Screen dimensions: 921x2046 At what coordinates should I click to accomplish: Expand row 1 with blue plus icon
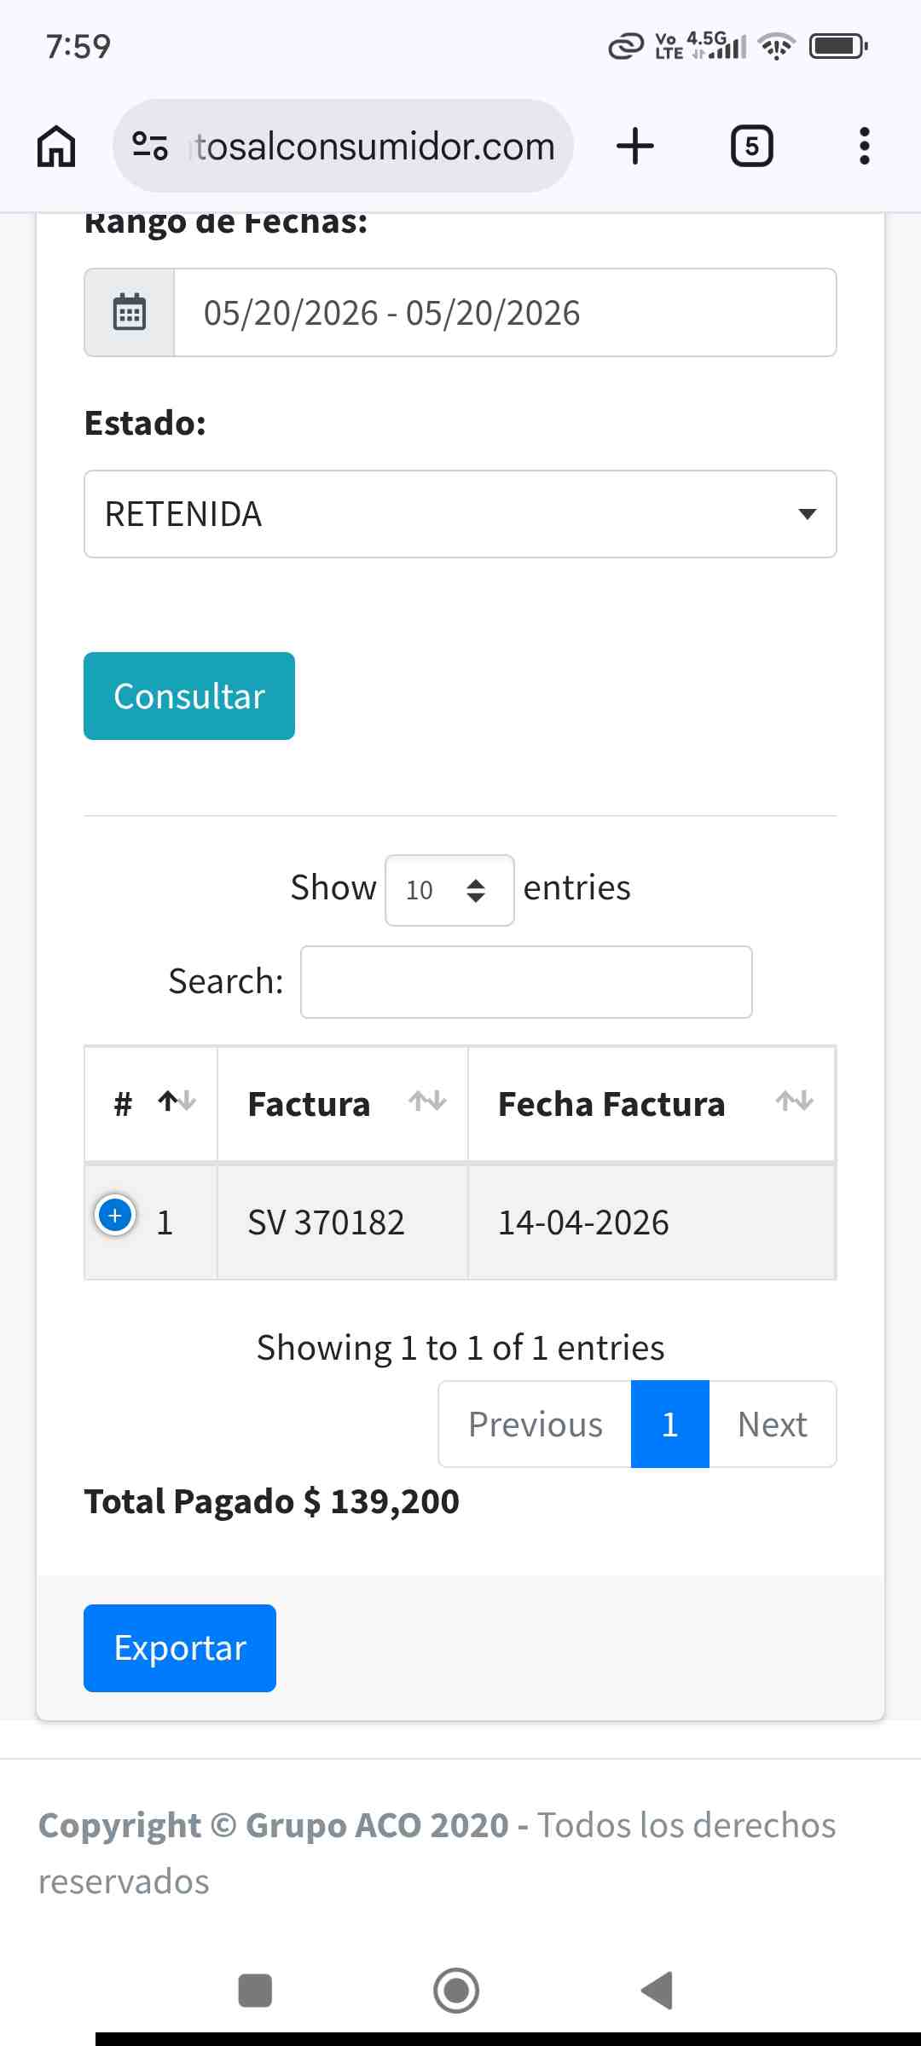(116, 1215)
